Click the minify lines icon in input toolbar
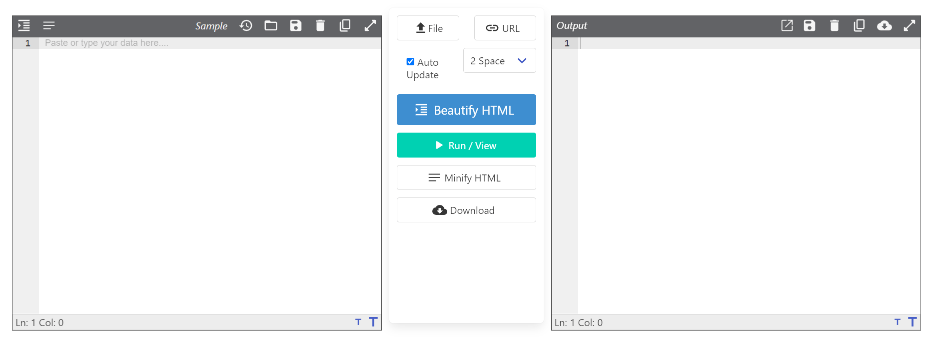 [x=49, y=25]
